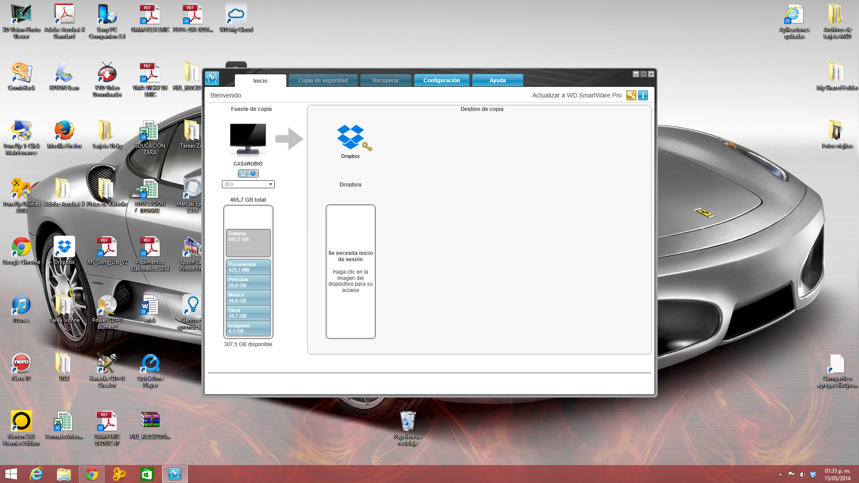The width and height of the screenshot is (859, 483).
Task: Open the Ayuda tab
Action: coord(497,80)
